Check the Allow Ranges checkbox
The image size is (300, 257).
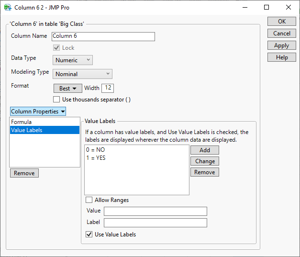[89, 200]
